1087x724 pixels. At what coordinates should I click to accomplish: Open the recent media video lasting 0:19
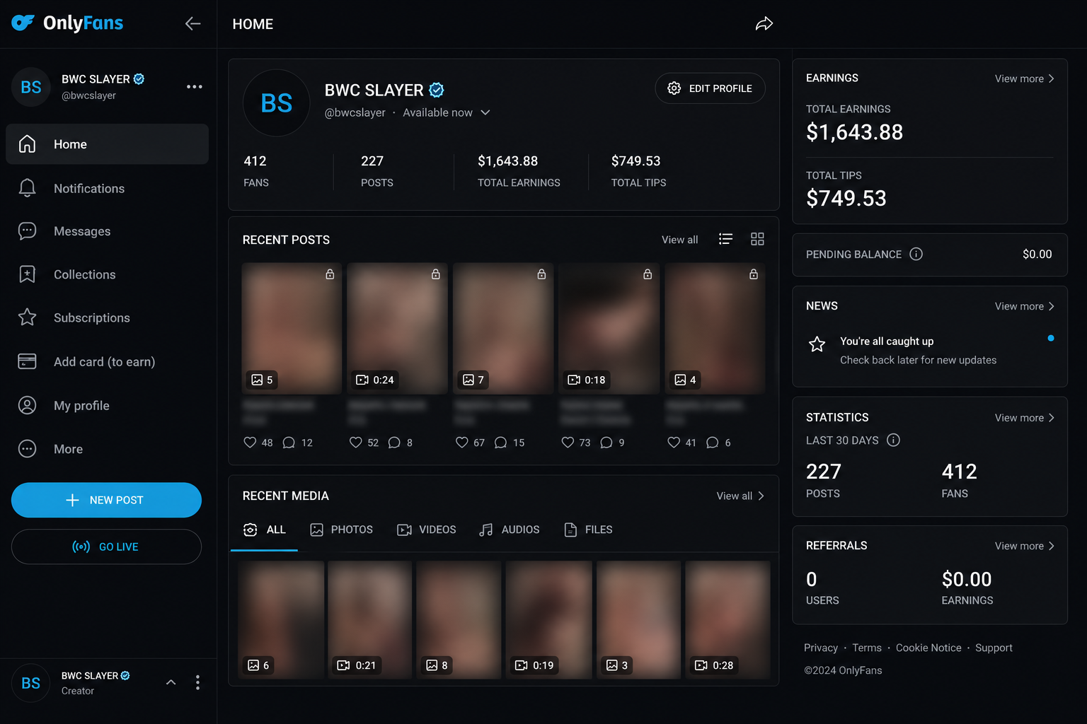tap(548, 620)
